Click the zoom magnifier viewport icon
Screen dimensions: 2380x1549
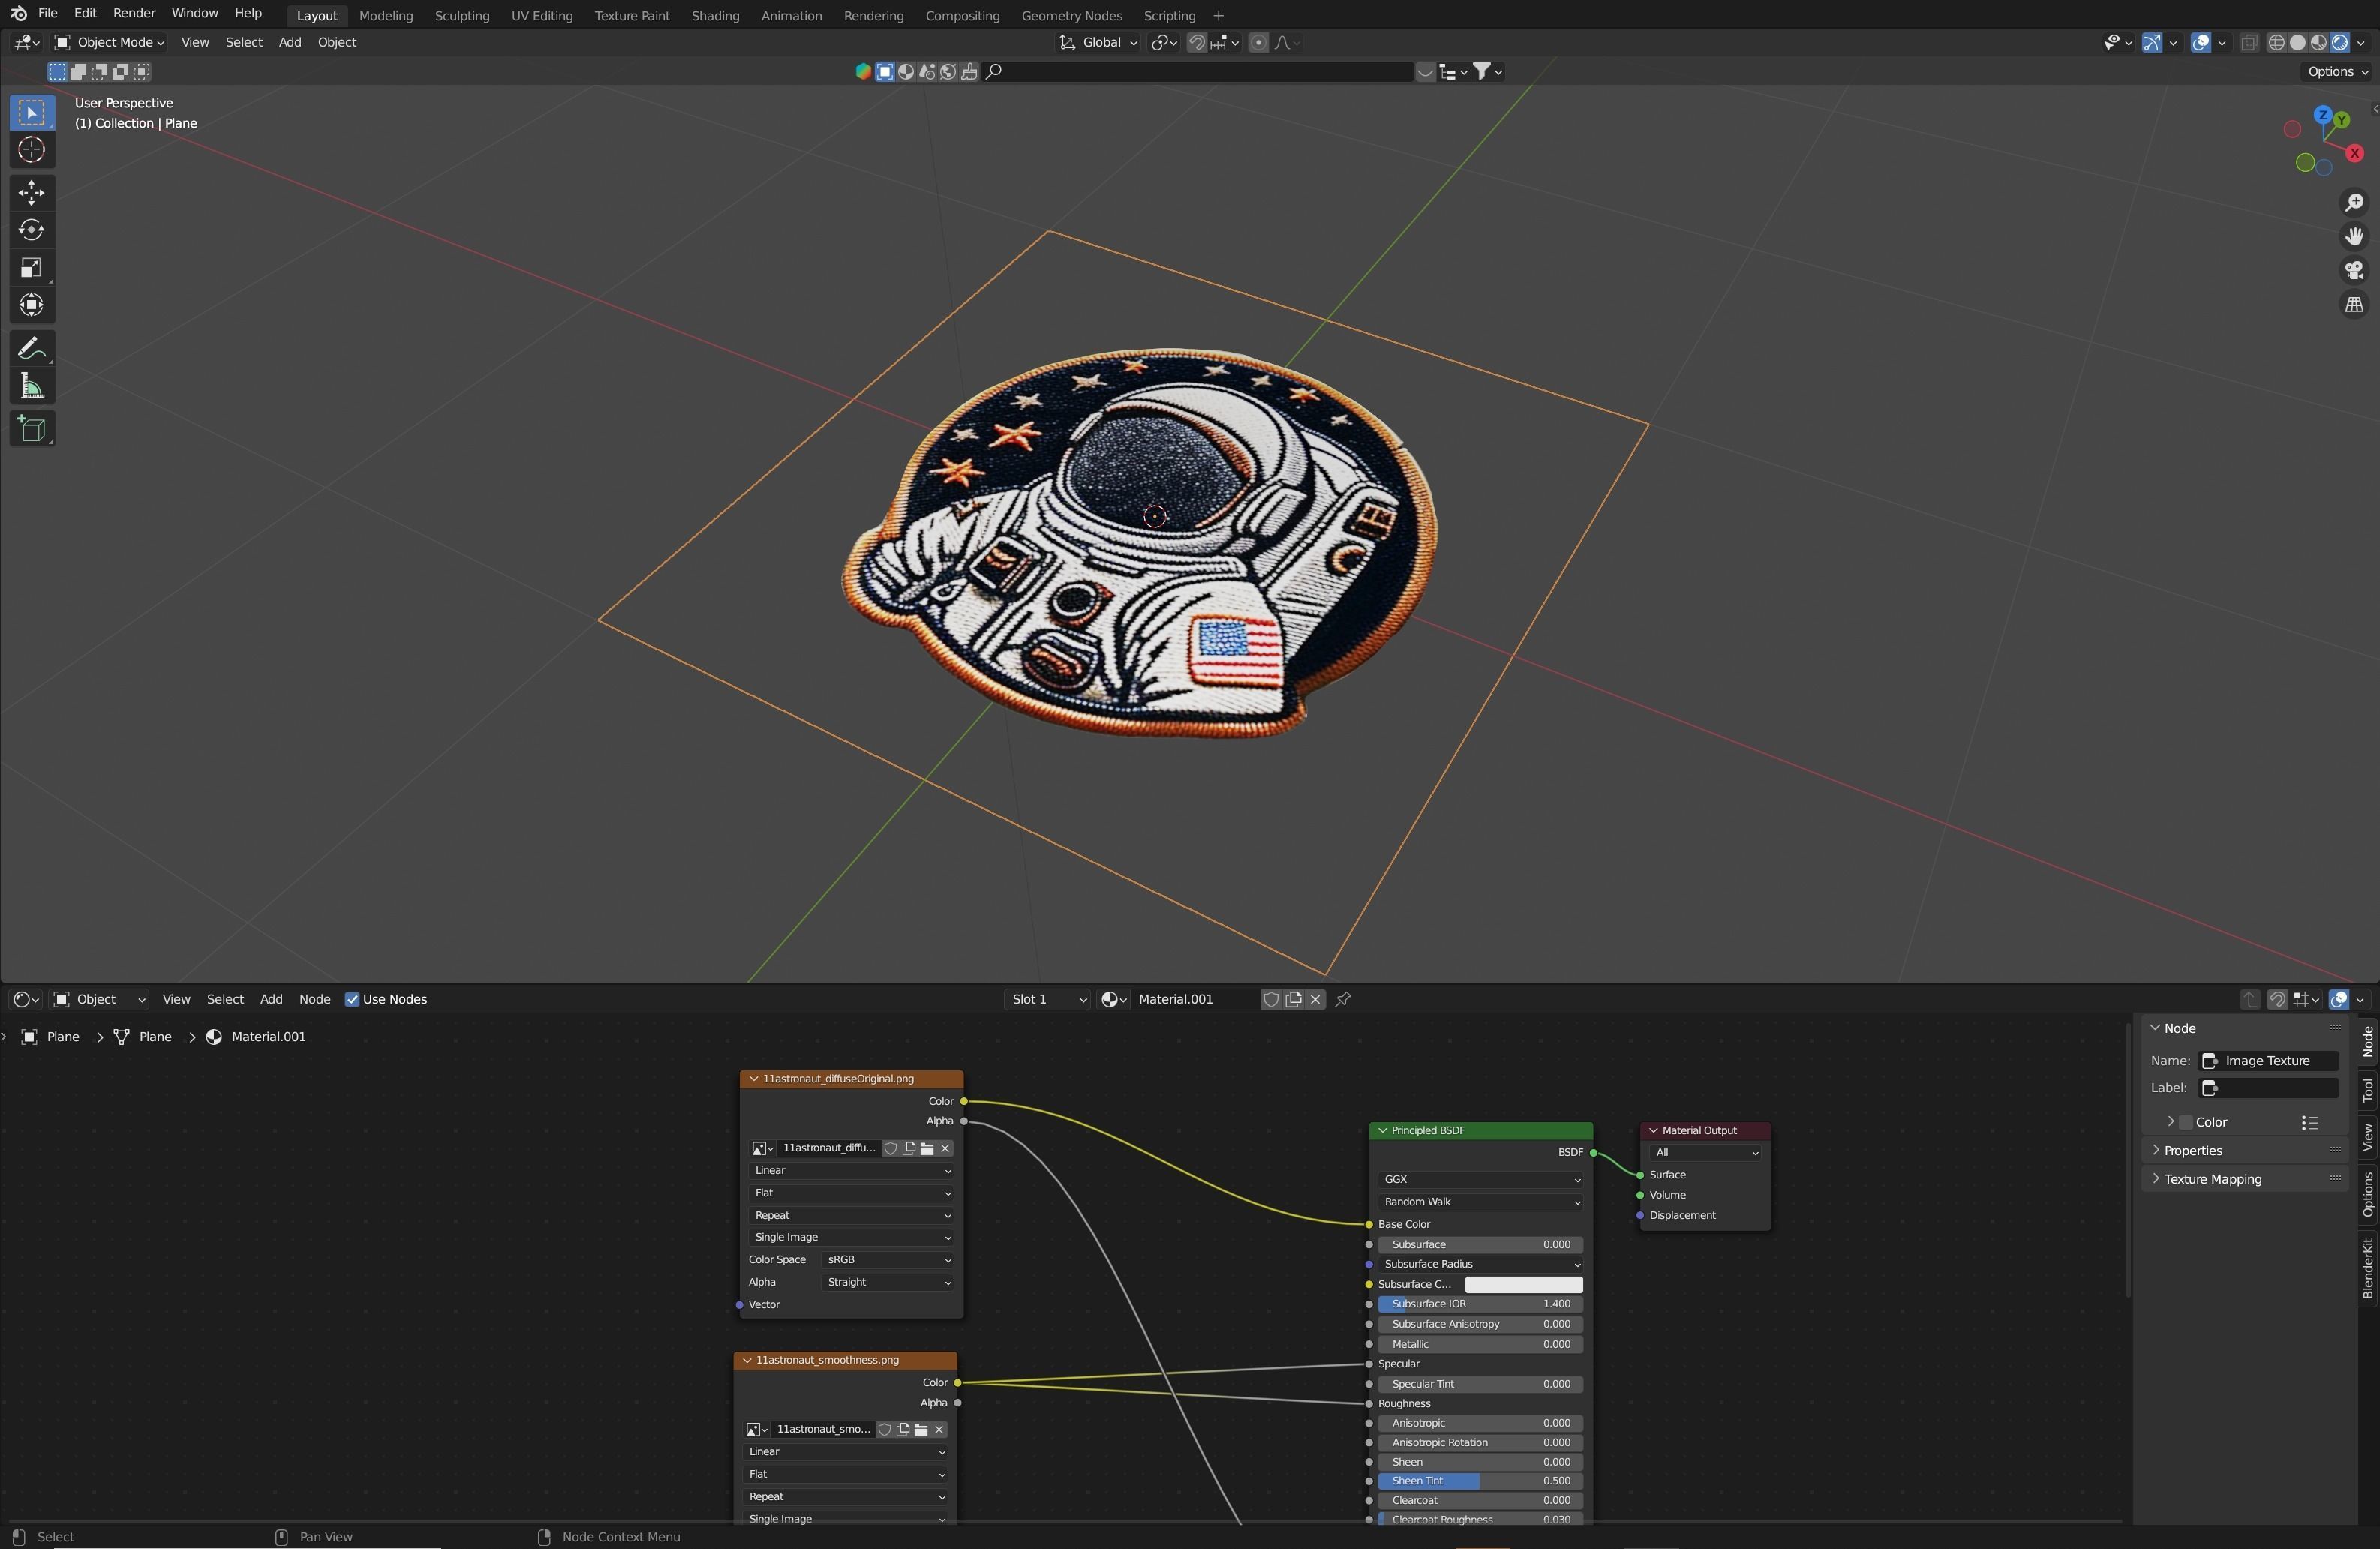click(2354, 203)
